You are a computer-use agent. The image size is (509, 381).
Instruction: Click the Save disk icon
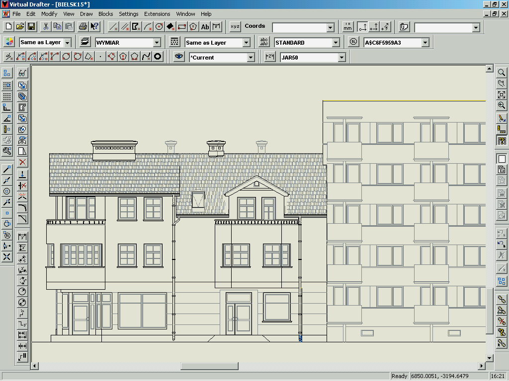(31, 26)
